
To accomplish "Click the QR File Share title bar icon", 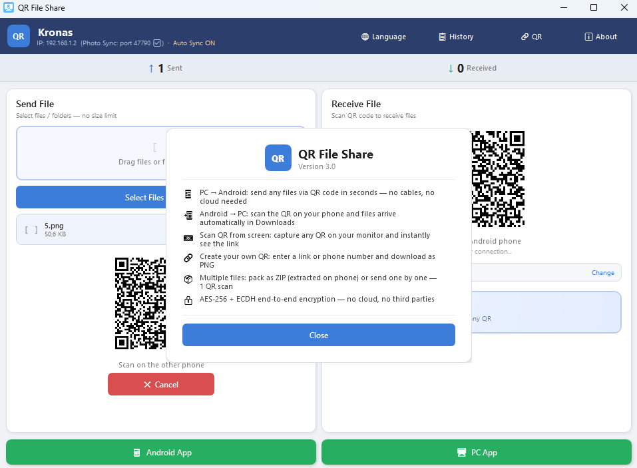I will [x=7, y=7].
